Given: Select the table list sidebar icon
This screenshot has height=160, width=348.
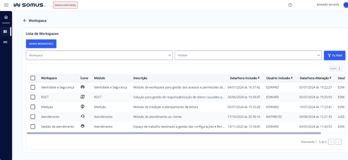Looking at the screenshot, I should (5, 32).
